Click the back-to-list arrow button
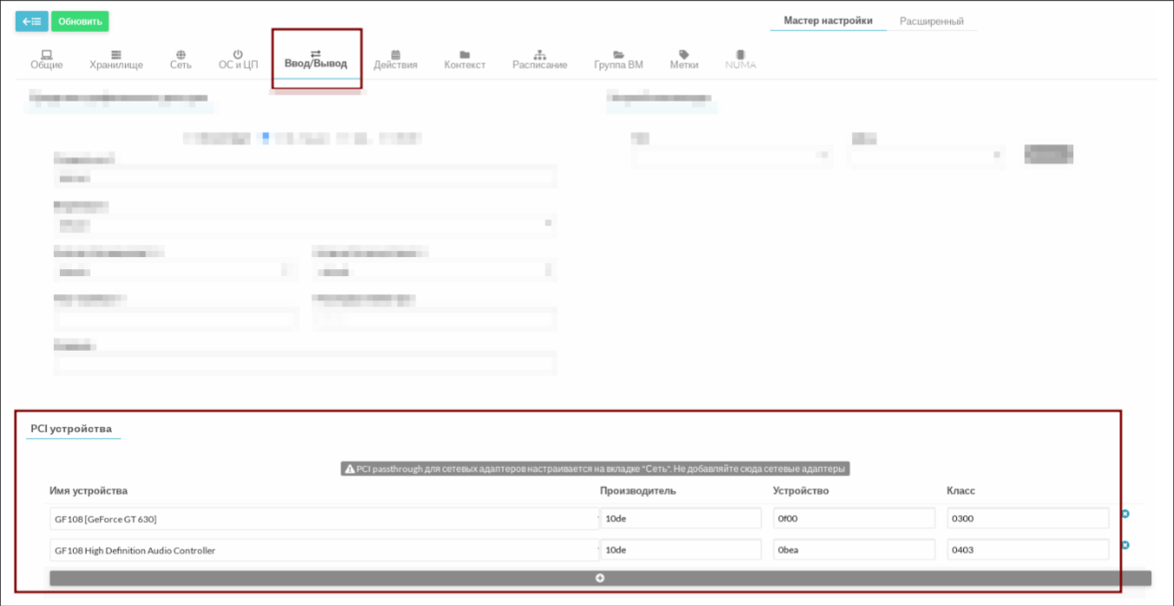 (31, 22)
